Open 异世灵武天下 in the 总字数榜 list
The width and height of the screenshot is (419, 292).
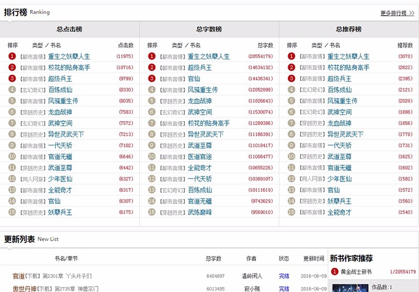pyautogui.click(x=206, y=135)
